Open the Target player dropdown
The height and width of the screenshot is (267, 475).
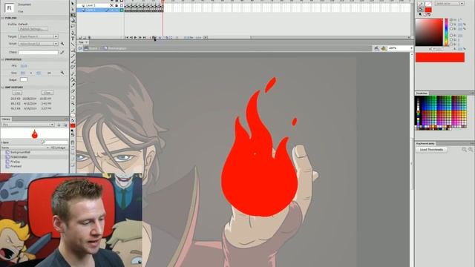tap(39, 36)
